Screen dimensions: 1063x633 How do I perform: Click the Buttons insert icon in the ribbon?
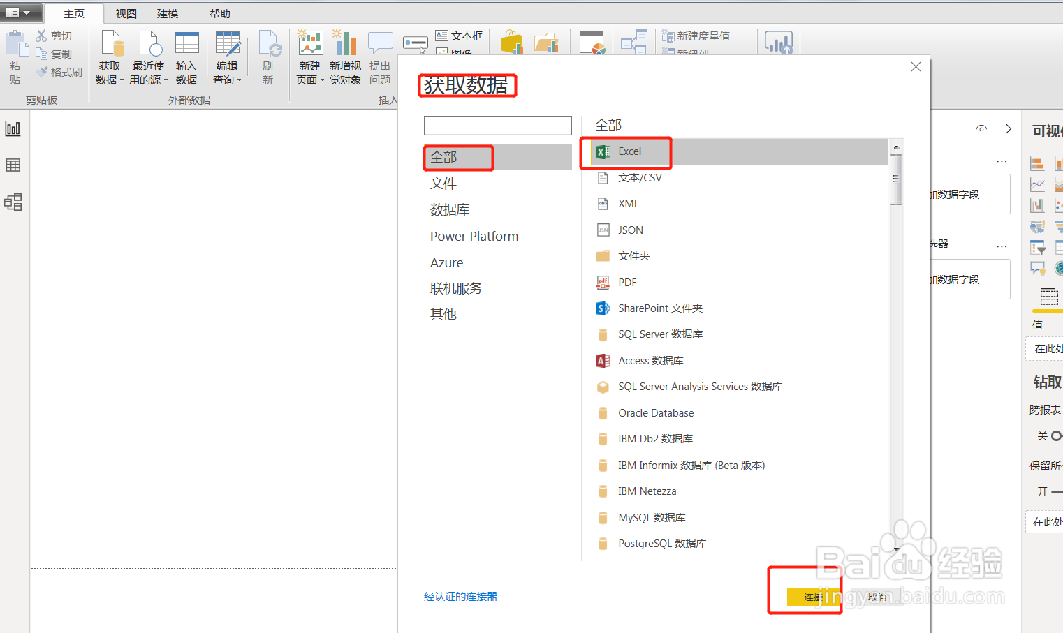416,43
